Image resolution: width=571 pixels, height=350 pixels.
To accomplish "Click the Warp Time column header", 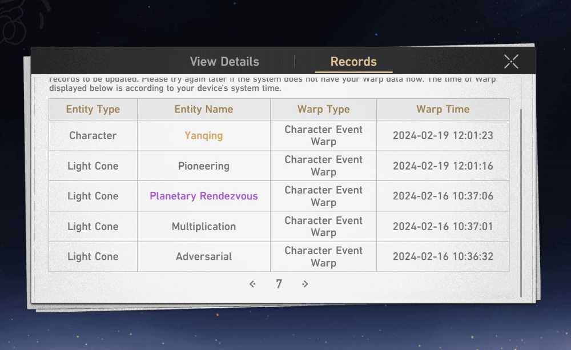I will click(x=443, y=109).
